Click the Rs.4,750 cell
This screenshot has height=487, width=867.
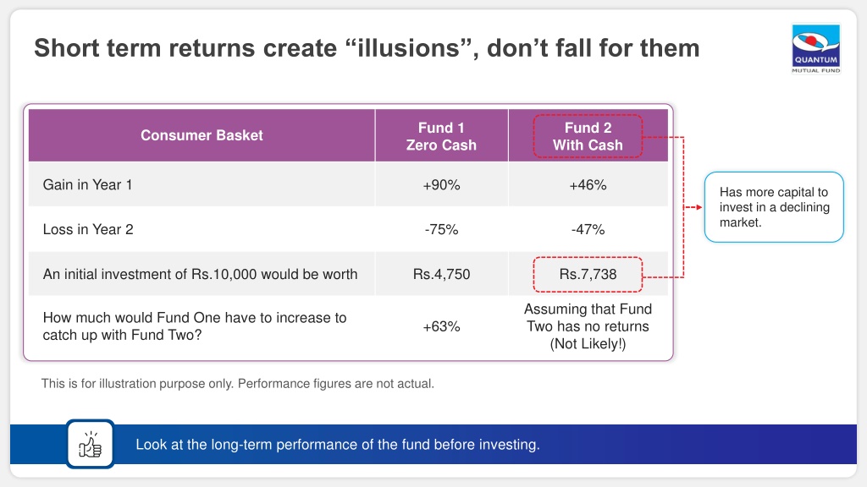[441, 274]
